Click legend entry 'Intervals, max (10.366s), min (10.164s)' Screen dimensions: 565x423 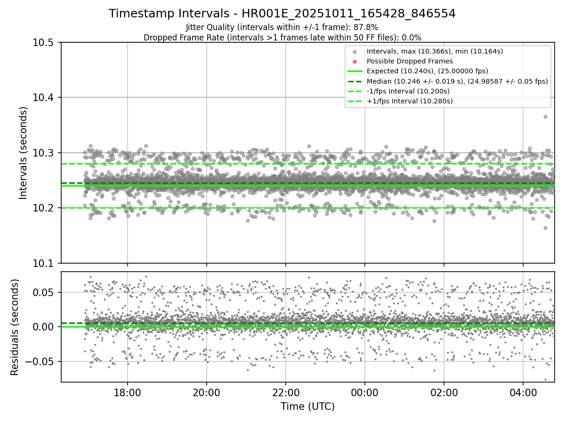(x=435, y=51)
